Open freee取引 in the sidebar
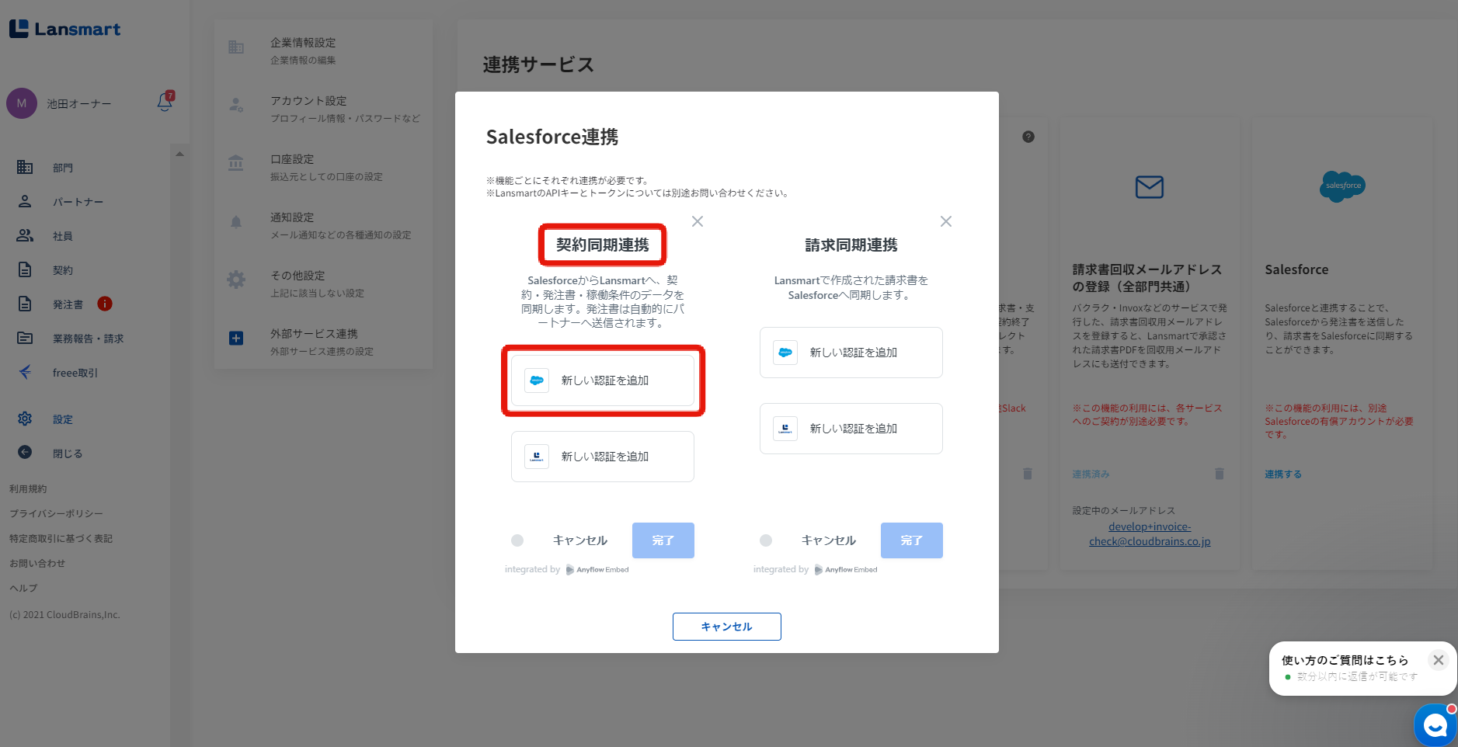 pyautogui.click(x=75, y=373)
